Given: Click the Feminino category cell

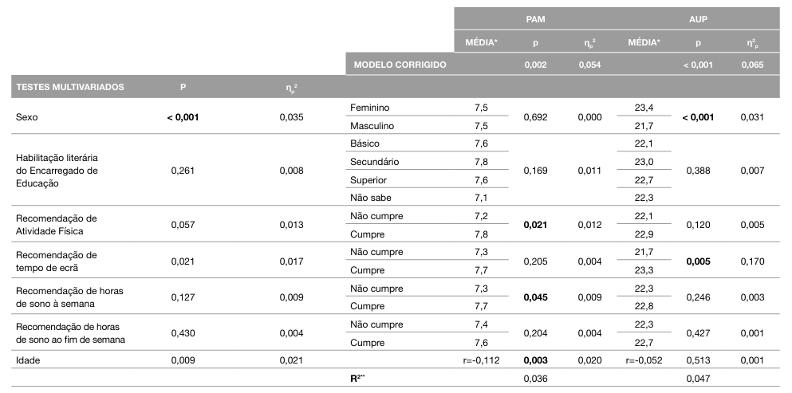Looking at the screenshot, I should click(x=370, y=108).
